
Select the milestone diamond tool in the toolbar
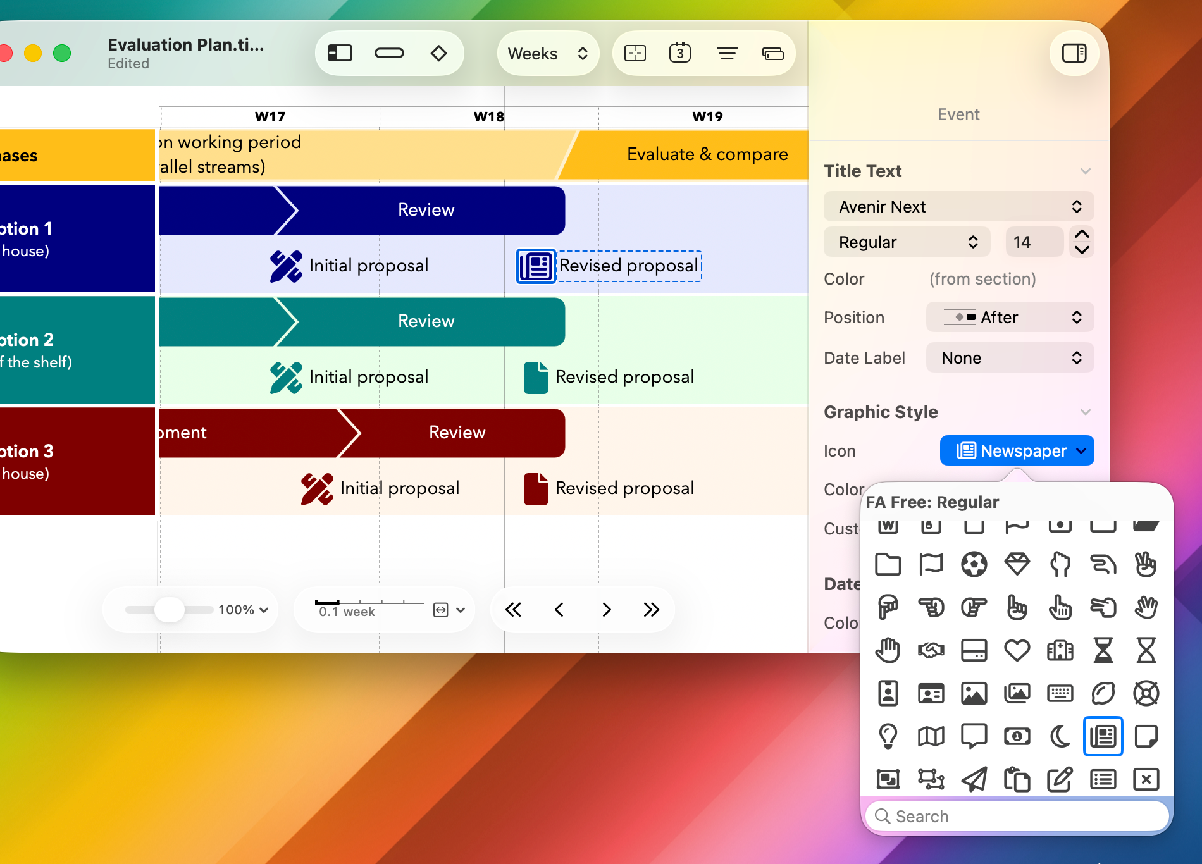440,53
